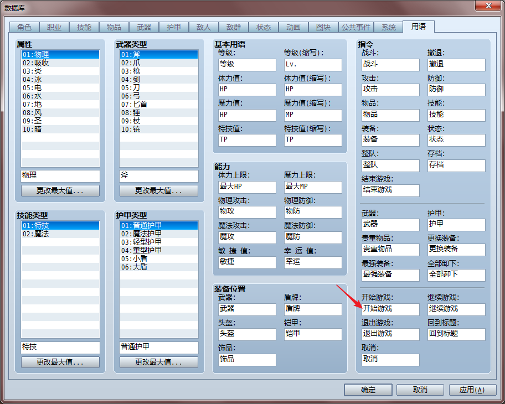
Task: Click the 饰品 input field
Action: point(247,360)
